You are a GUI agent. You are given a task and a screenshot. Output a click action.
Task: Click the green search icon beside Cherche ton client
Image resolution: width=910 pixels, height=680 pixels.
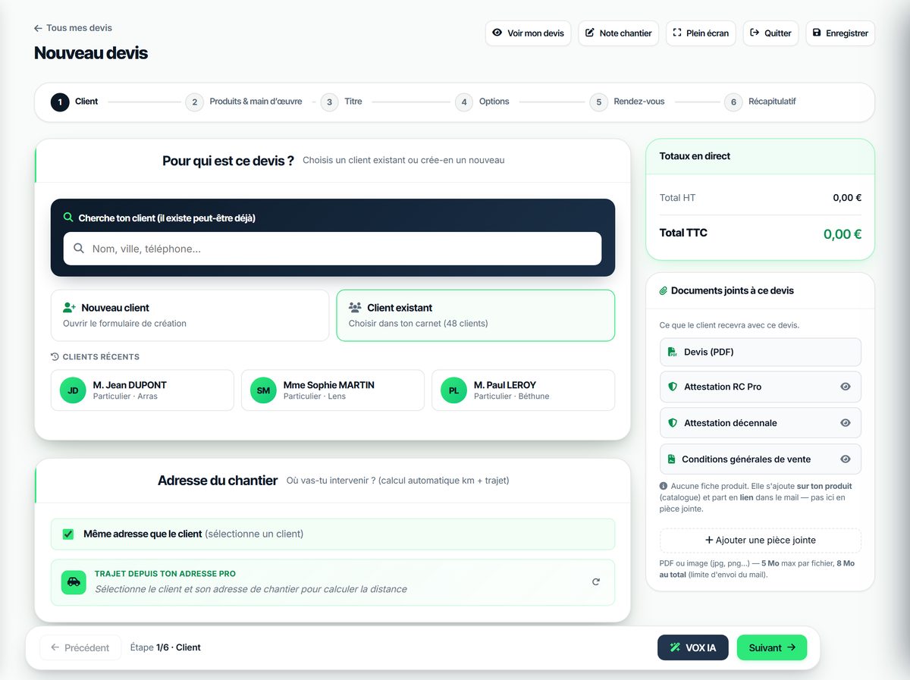[69, 218]
